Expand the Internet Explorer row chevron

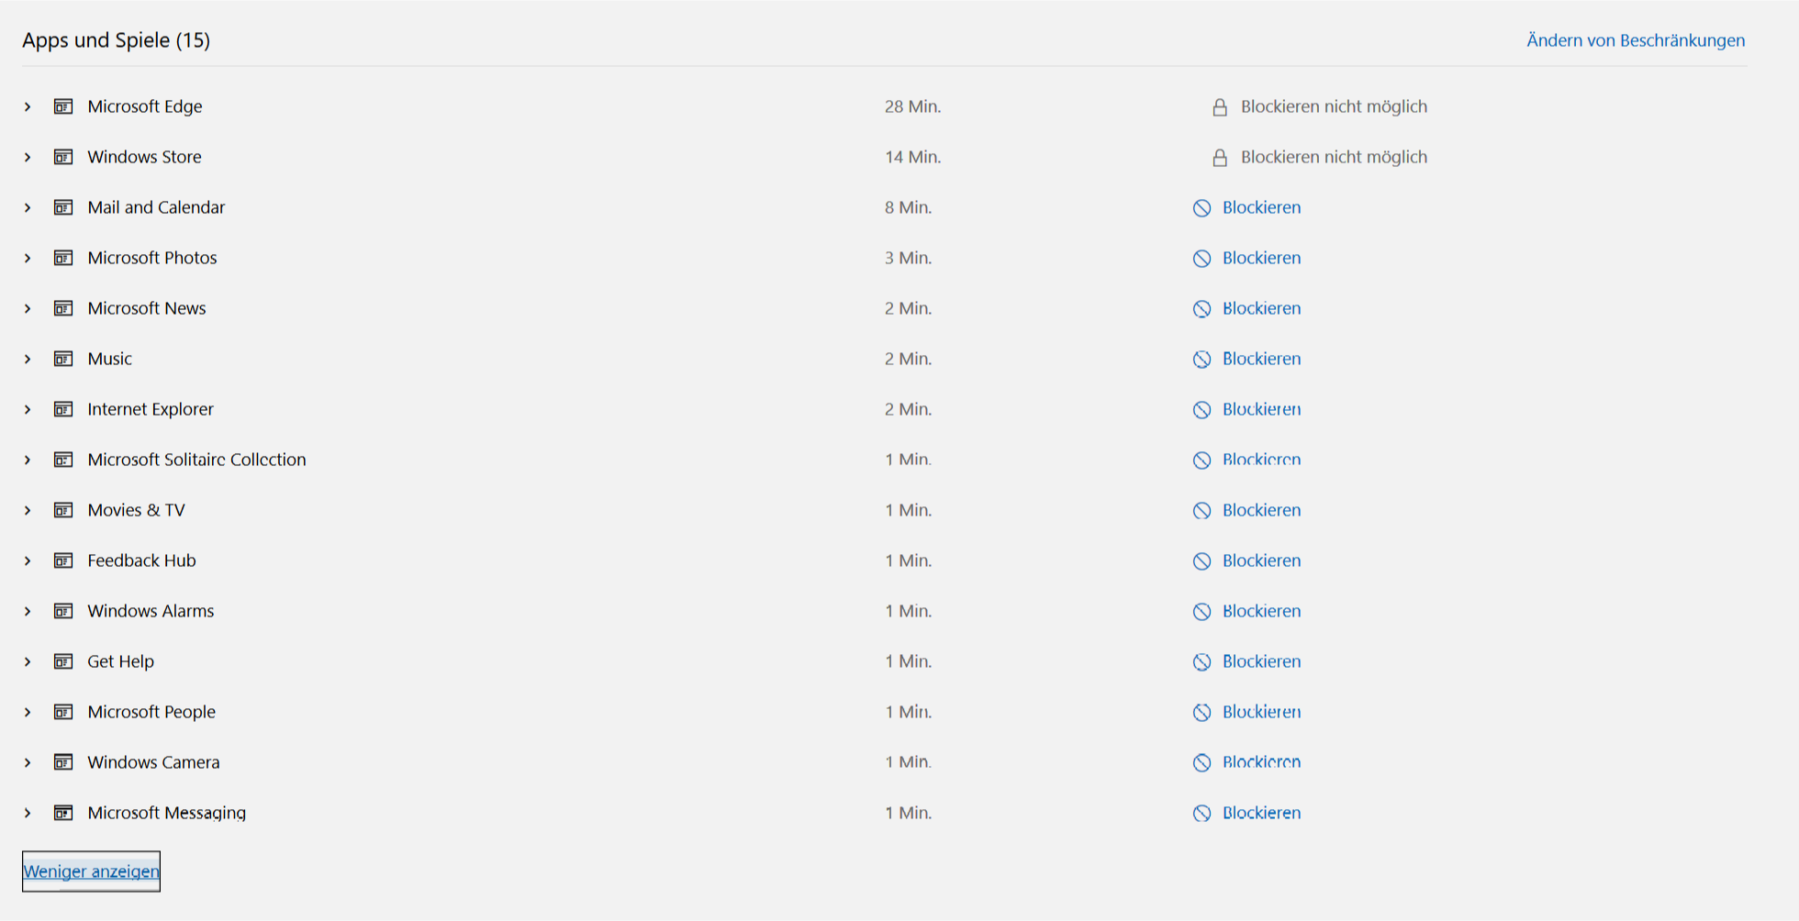[x=28, y=409]
